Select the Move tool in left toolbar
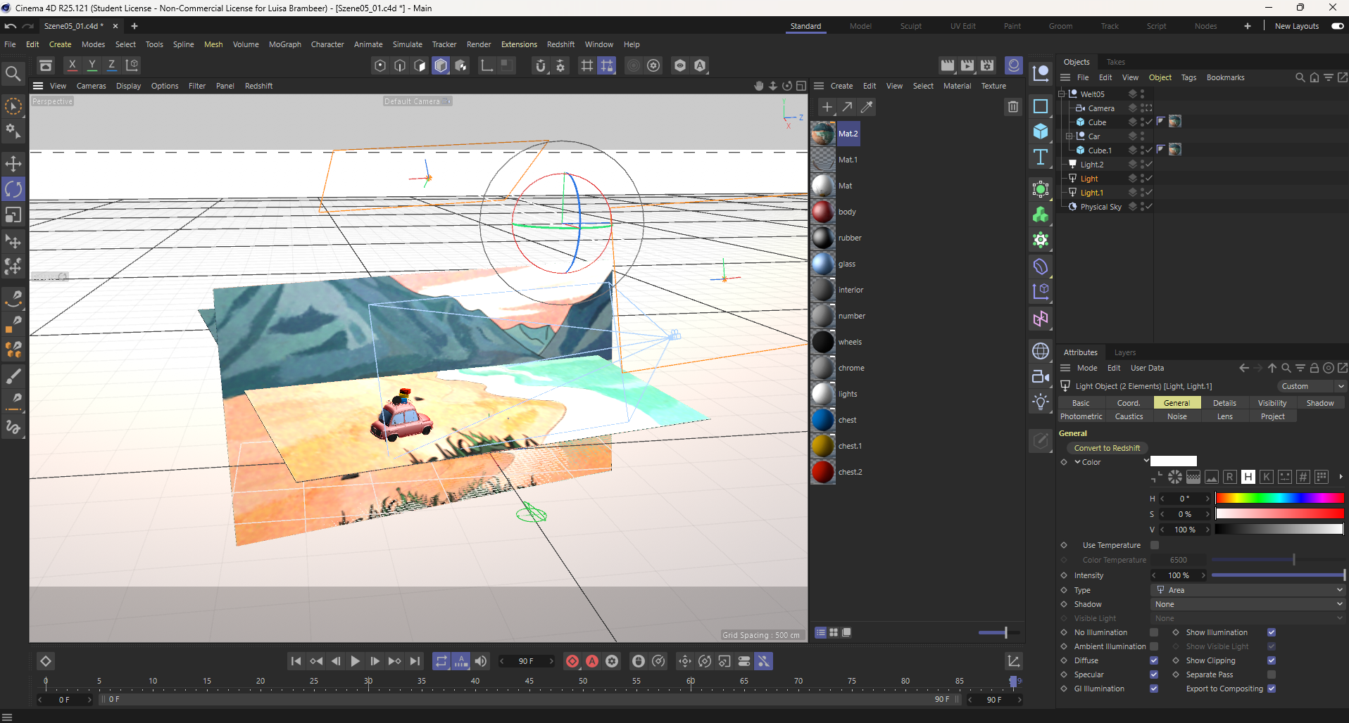This screenshot has height=723, width=1349. (13, 163)
